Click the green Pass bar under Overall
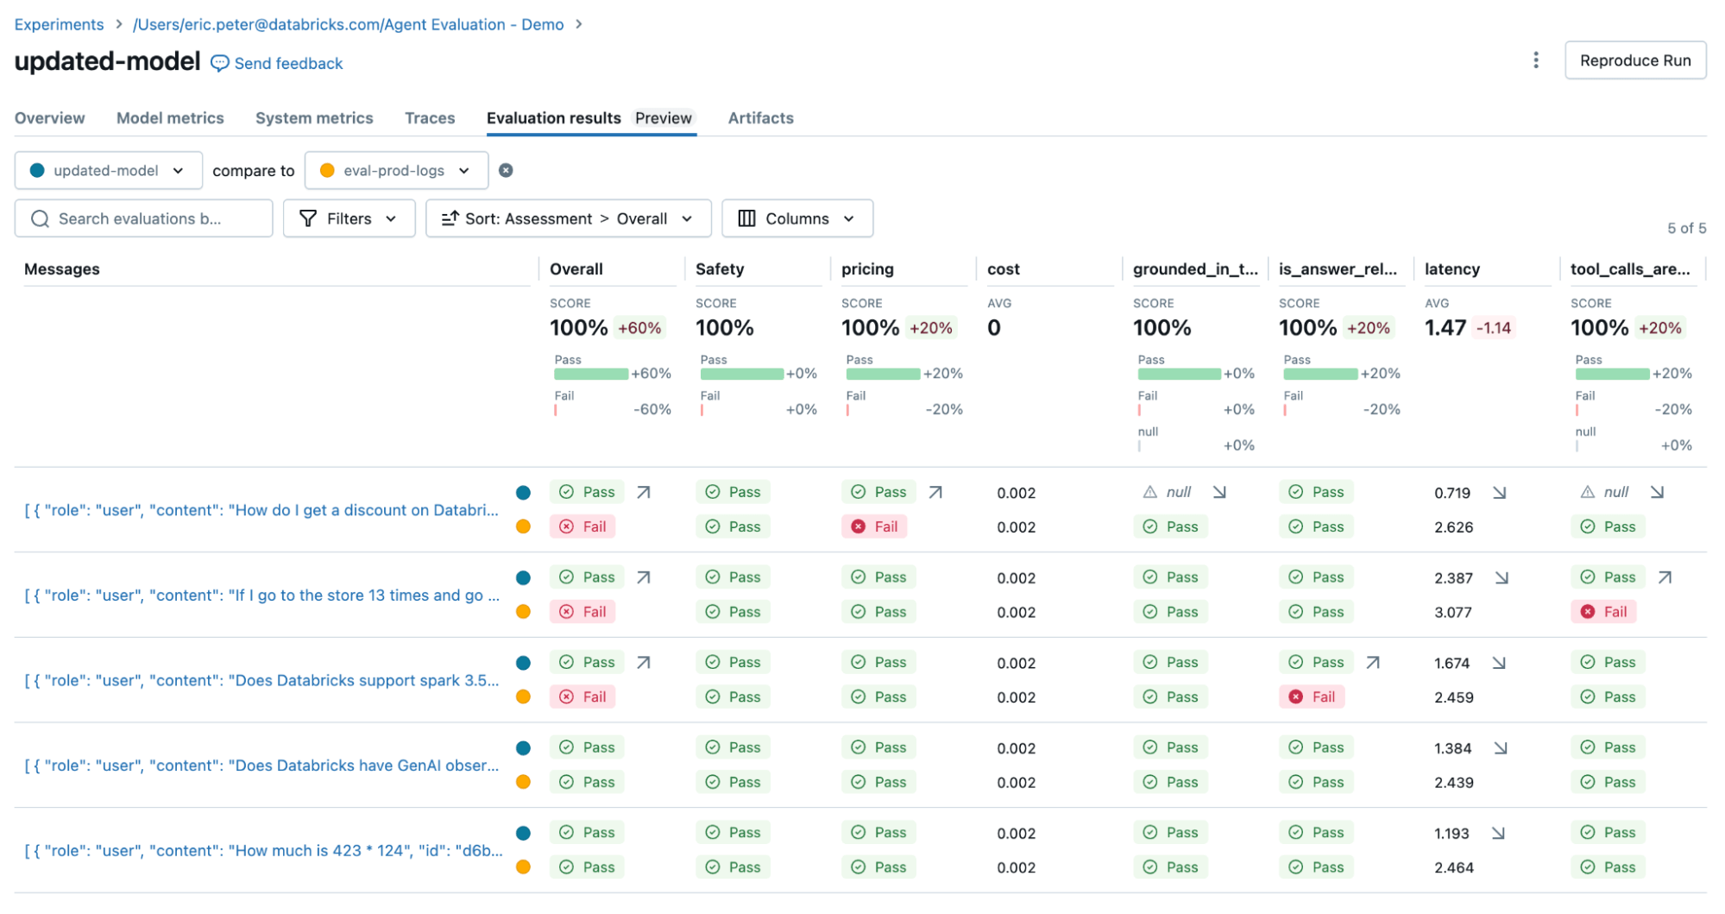This screenshot has width=1725, height=914. (x=591, y=374)
